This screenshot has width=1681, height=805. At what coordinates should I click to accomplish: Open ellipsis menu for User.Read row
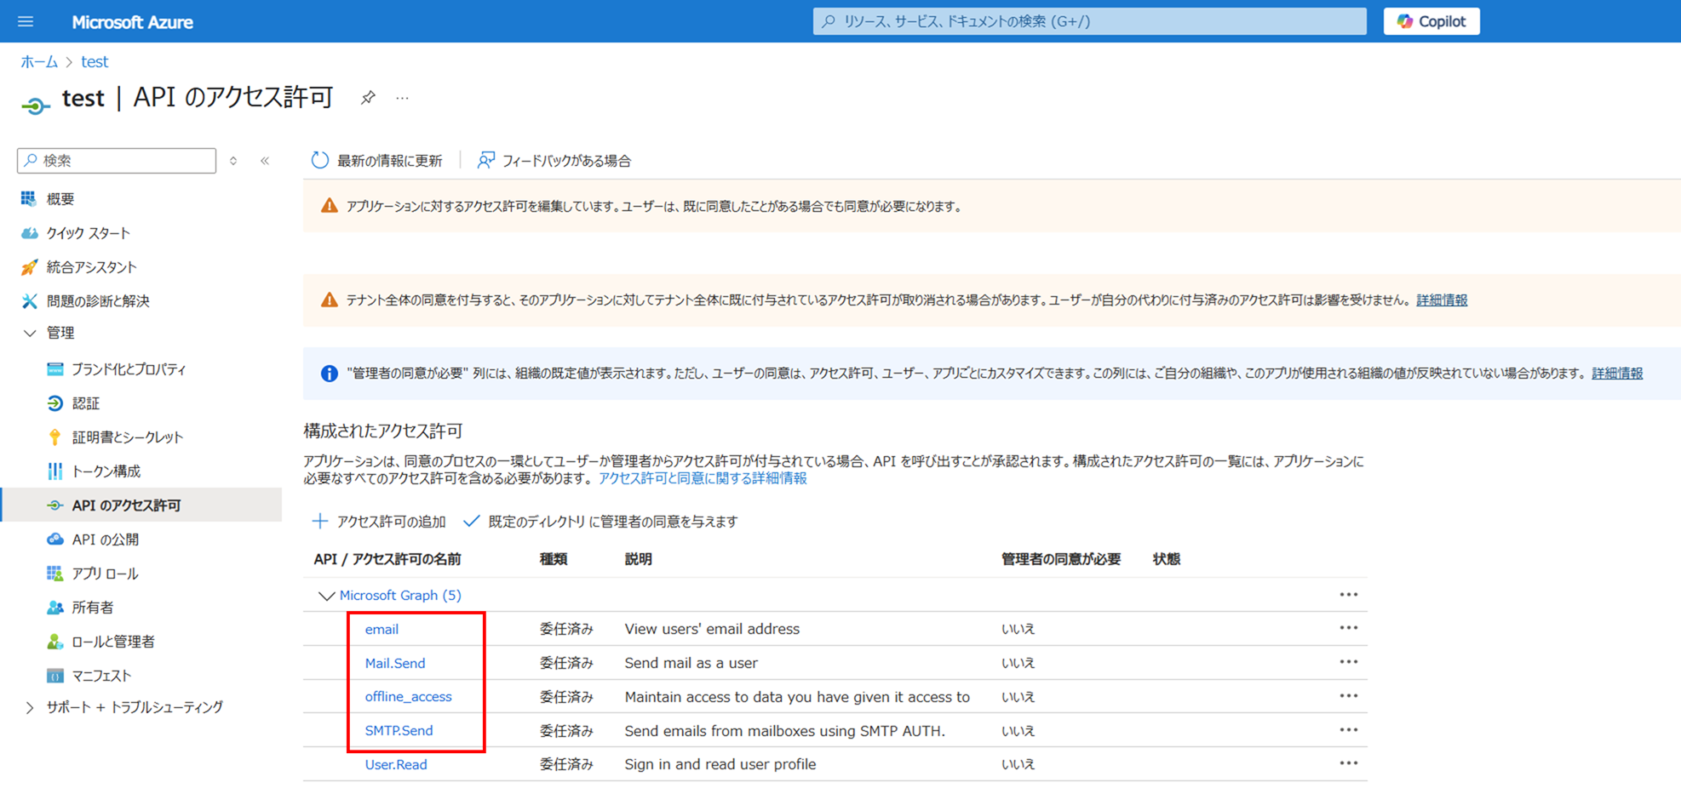tap(1348, 763)
